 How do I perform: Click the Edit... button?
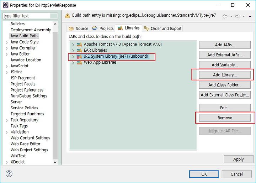click(x=225, y=108)
